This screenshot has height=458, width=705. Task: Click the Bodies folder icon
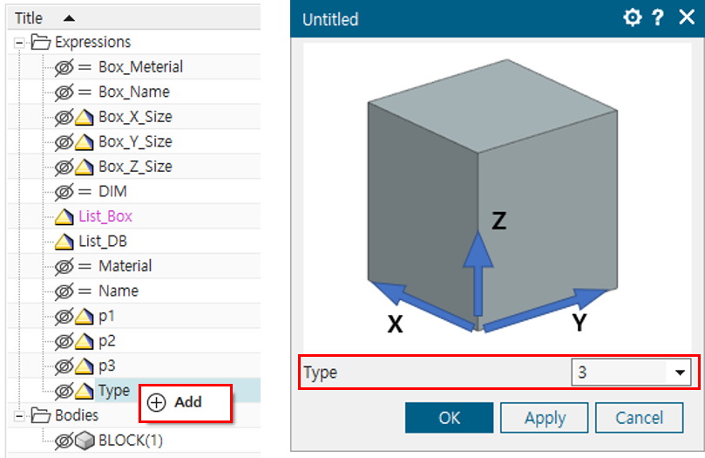click(41, 415)
